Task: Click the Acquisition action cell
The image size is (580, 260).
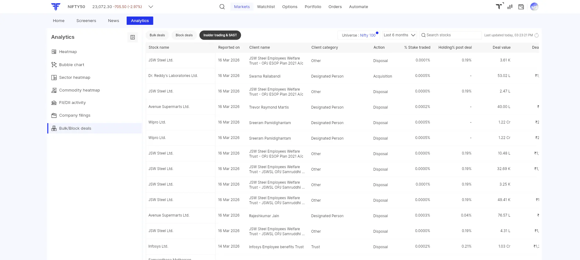Action: coord(383,76)
